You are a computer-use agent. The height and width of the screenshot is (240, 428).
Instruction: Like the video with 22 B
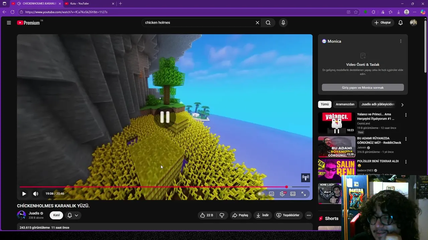pos(206,215)
